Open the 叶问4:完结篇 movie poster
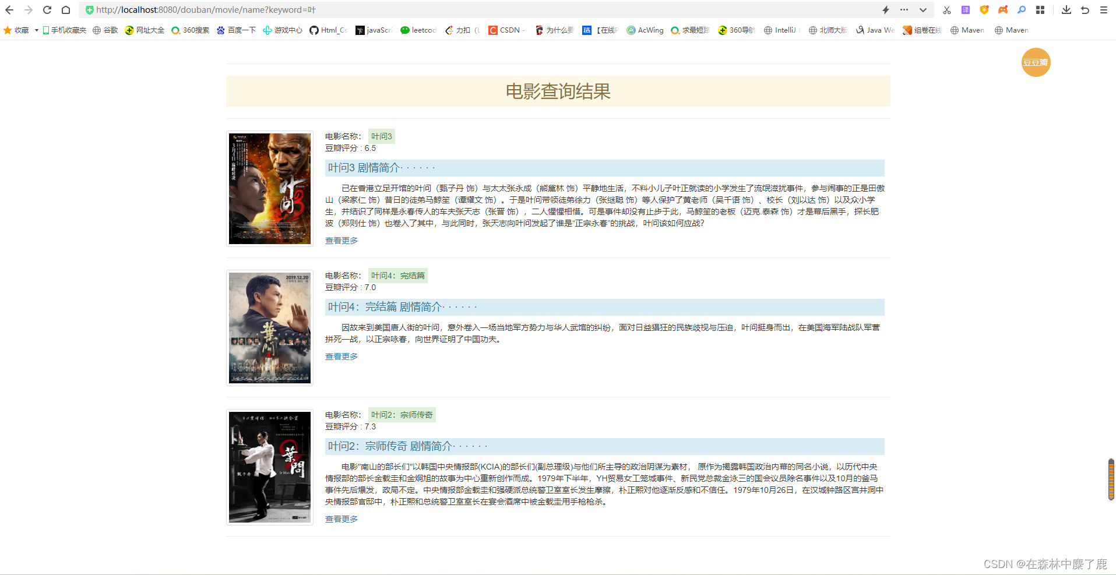This screenshot has height=575, width=1116. coord(270,328)
